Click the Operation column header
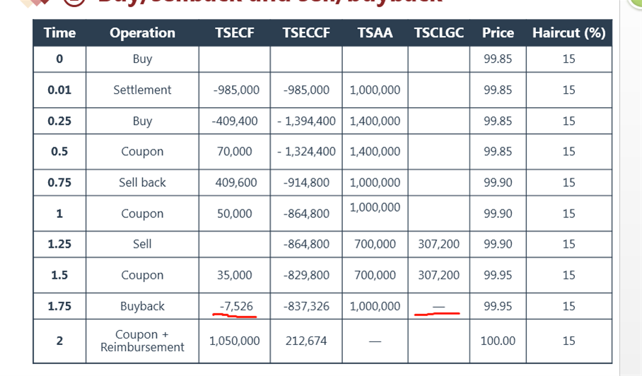642x376 pixels. point(143,32)
